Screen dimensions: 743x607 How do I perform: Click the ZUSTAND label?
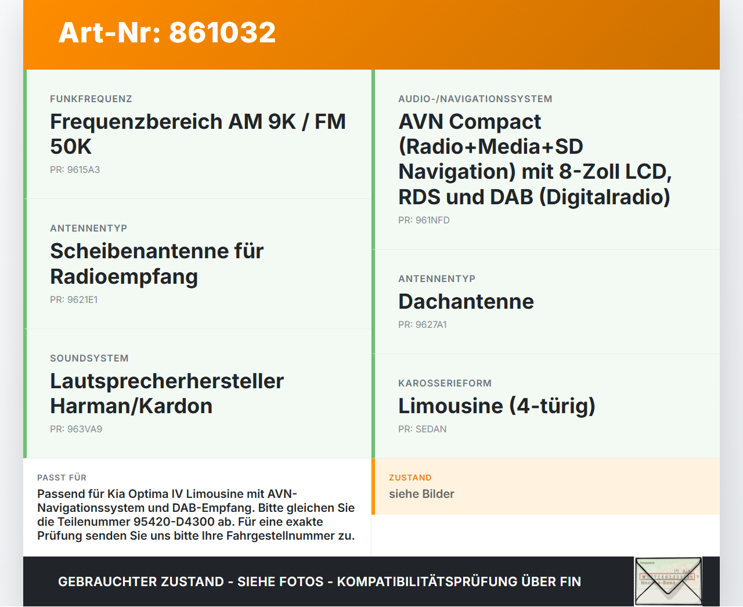(x=410, y=478)
